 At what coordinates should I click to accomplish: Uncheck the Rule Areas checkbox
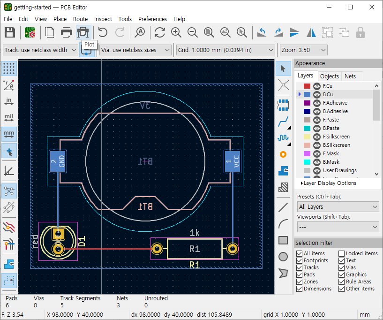click(x=341, y=282)
